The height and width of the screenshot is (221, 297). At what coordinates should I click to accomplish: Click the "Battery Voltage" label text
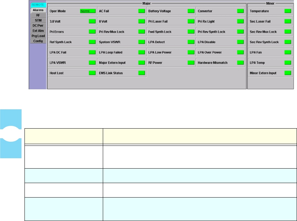[159, 11]
